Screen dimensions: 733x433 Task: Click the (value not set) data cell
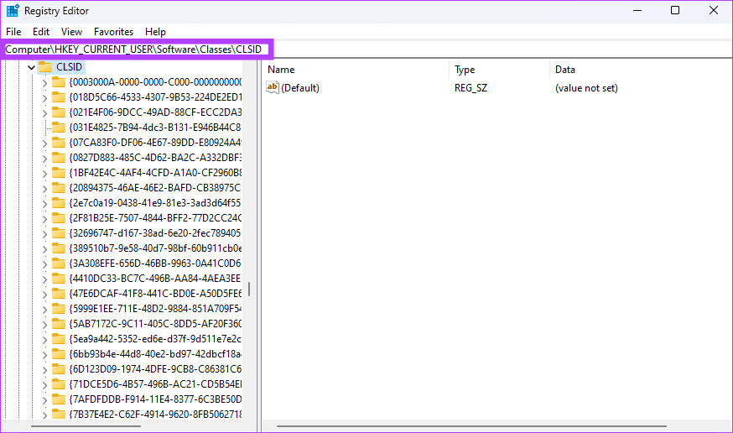[586, 88]
